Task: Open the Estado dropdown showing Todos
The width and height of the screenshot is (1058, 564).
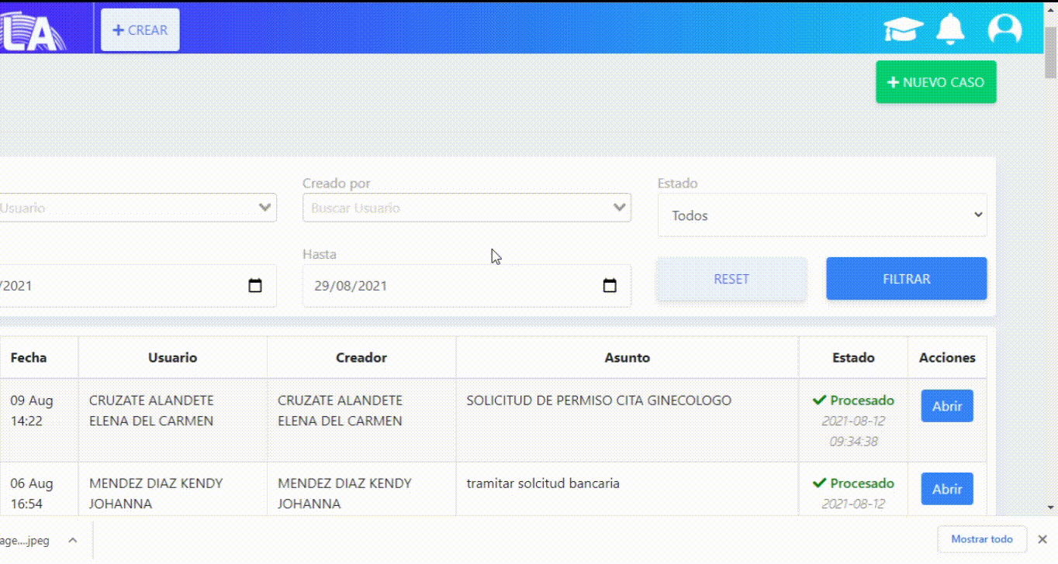Action: pos(821,215)
